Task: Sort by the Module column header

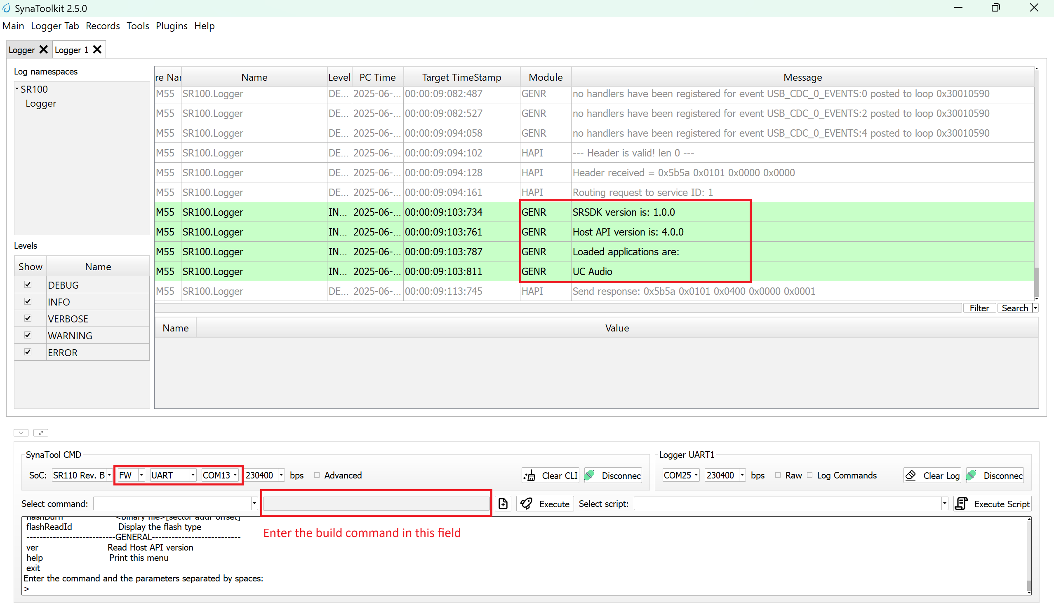Action: [x=546, y=77]
